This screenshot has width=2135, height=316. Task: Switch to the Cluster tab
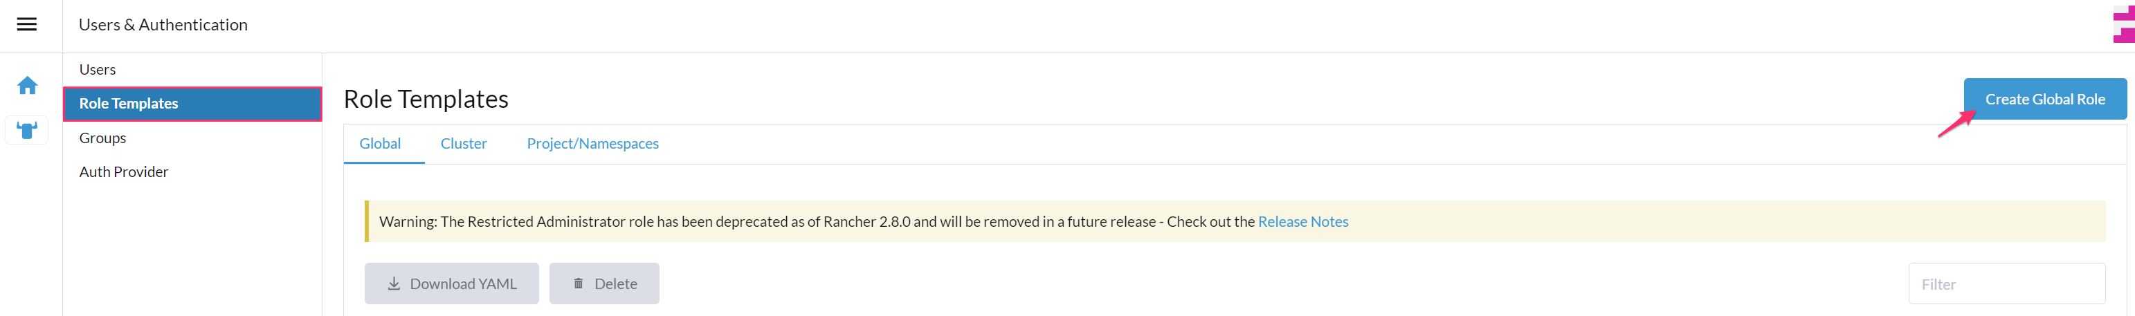tap(463, 144)
